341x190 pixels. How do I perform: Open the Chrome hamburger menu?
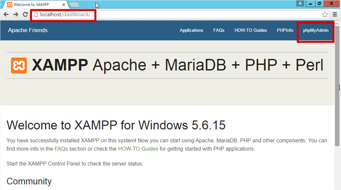tap(335, 15)
